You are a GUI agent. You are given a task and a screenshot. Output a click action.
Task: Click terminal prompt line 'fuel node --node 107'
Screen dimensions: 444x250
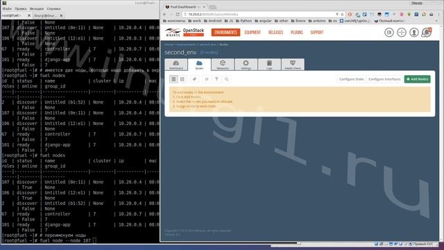pyautogui.click(x=49, y=240)
